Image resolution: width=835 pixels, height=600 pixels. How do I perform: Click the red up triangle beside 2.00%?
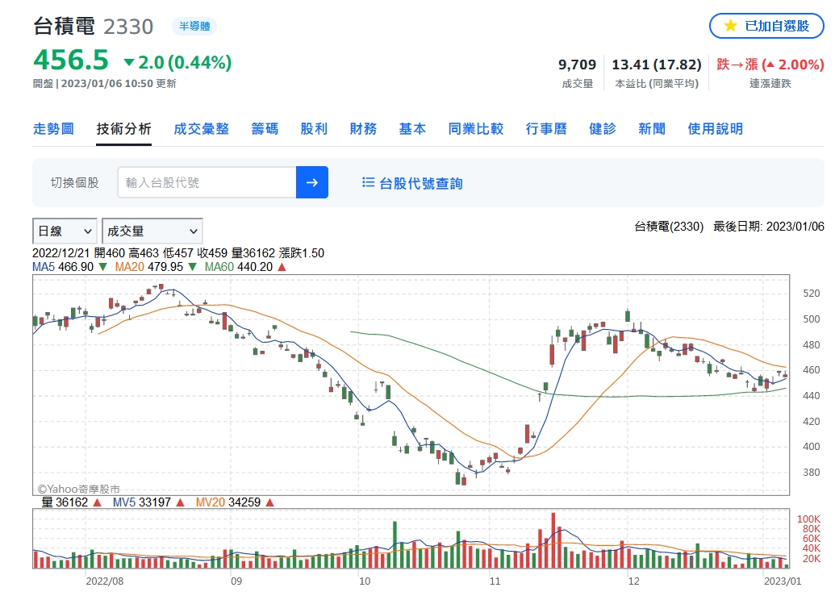[769, 65]
